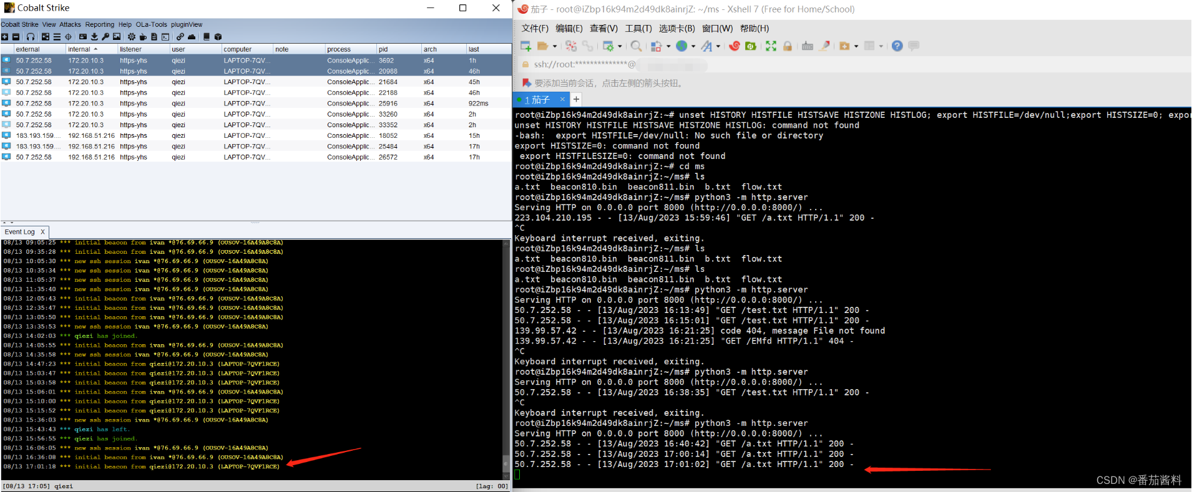Close the Event Log tab
The height and width of the screenshot is (492, 1192).
pyautogui.click(x=42, y=232)
